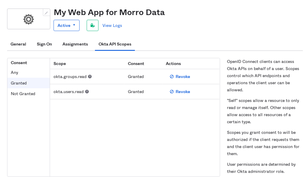Viewport: 307px width, 182px height.
Task: Filter consent by Not Granted
Action: tap(28, 94)
